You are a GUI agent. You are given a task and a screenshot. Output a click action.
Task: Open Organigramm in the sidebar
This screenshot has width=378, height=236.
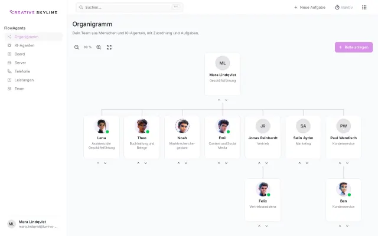pyautogui.click(x=34, y=37)
